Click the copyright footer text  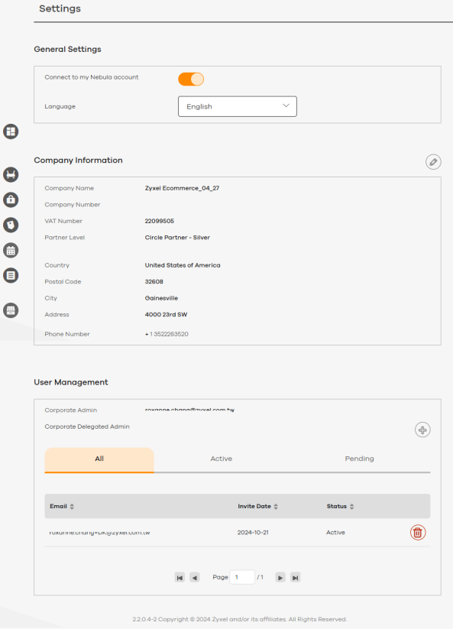pyautogui.click(x=239, y=619)
